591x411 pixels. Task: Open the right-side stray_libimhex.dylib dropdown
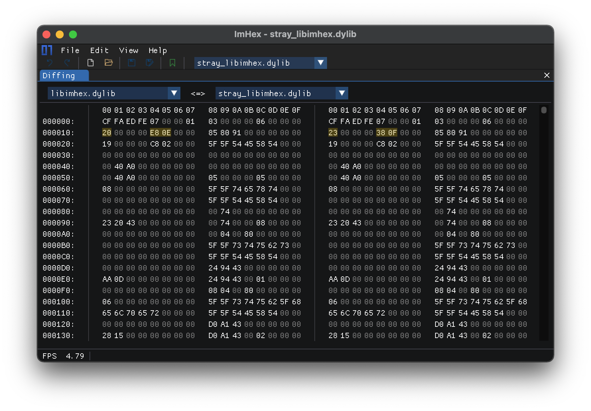[342, 93]
